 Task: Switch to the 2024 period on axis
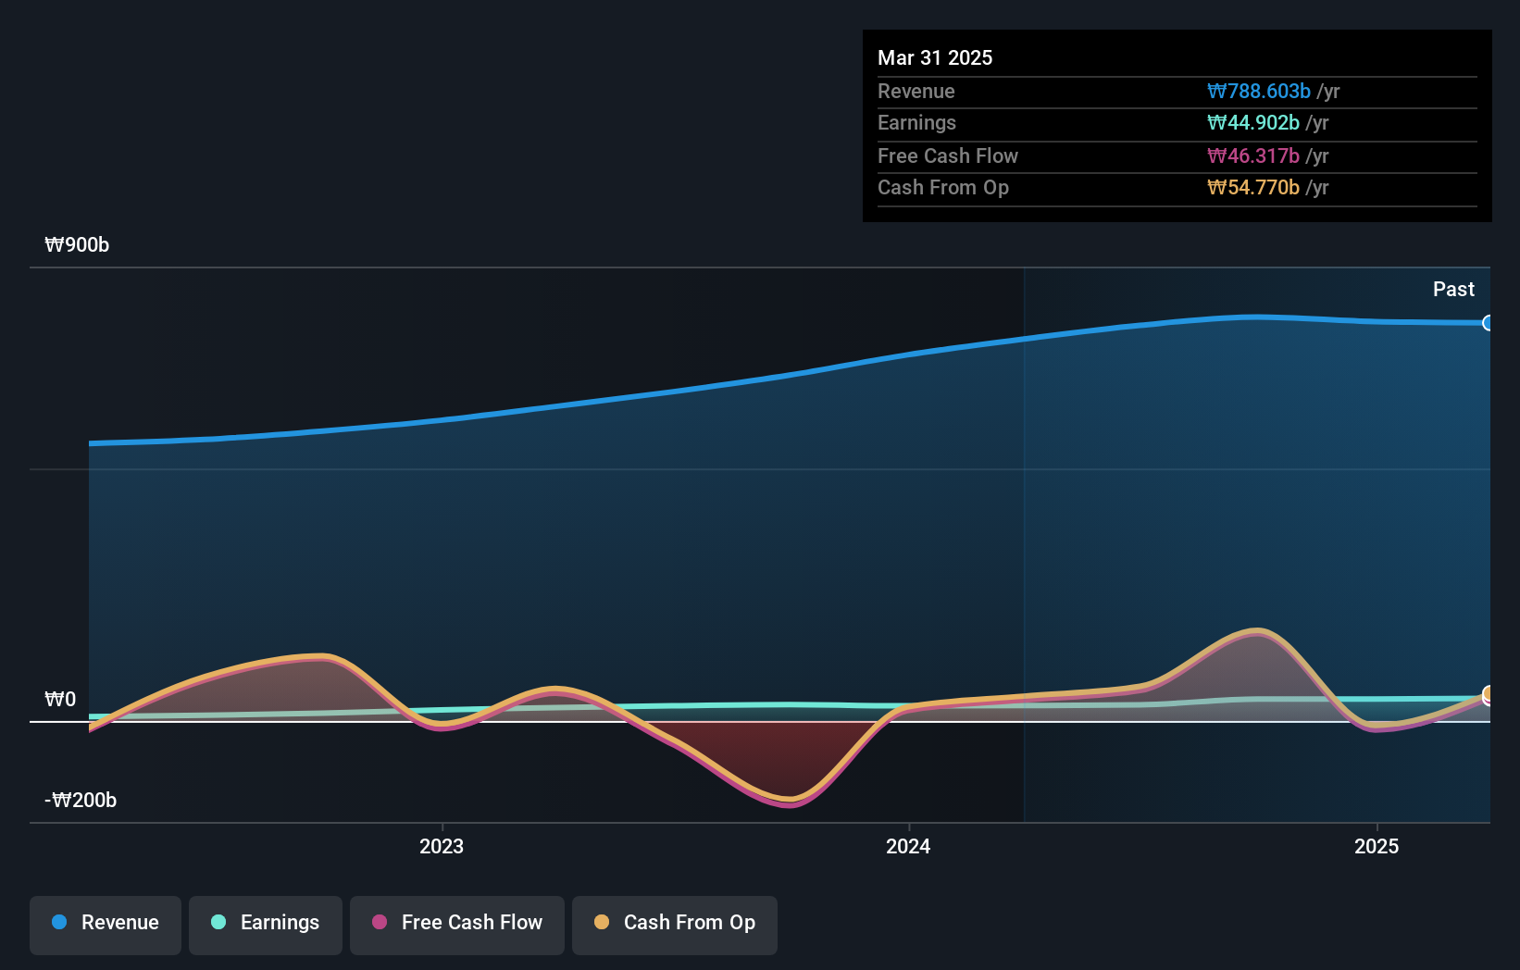pyautogui.click(x=908, y=845)
